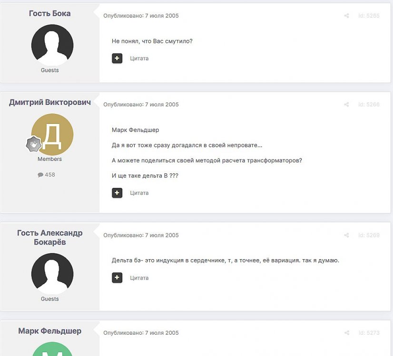The width and height of the screenshot is (393, 356).
Task: Click Дмитрий Викторович's gold Д avatar
Action: [52, 134]
